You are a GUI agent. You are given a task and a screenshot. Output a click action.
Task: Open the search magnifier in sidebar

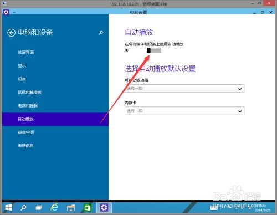point(101,33)
